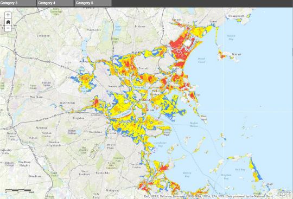The height and width of the screenshot is (199, 293).
Task: Click the Newton Highlands label
Action: point(54,144)
